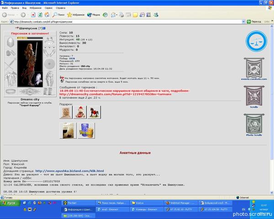This screenshot has height=219, width=274.
Task: Open the opushka.bizland.com homepage link
Action: click(x=70, y=171)
